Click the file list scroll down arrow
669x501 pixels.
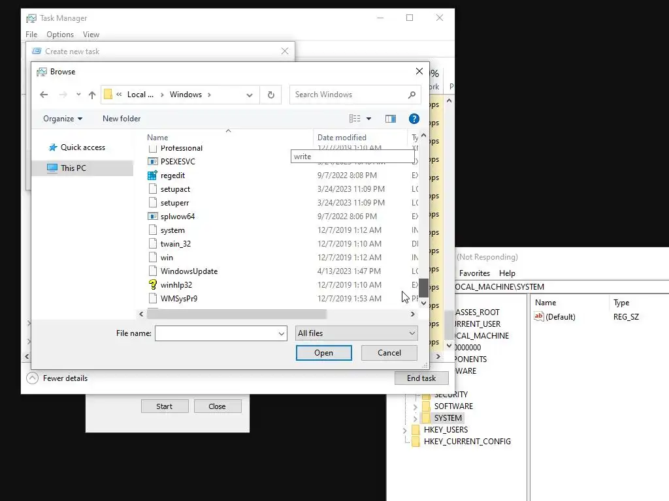[423, 303]
